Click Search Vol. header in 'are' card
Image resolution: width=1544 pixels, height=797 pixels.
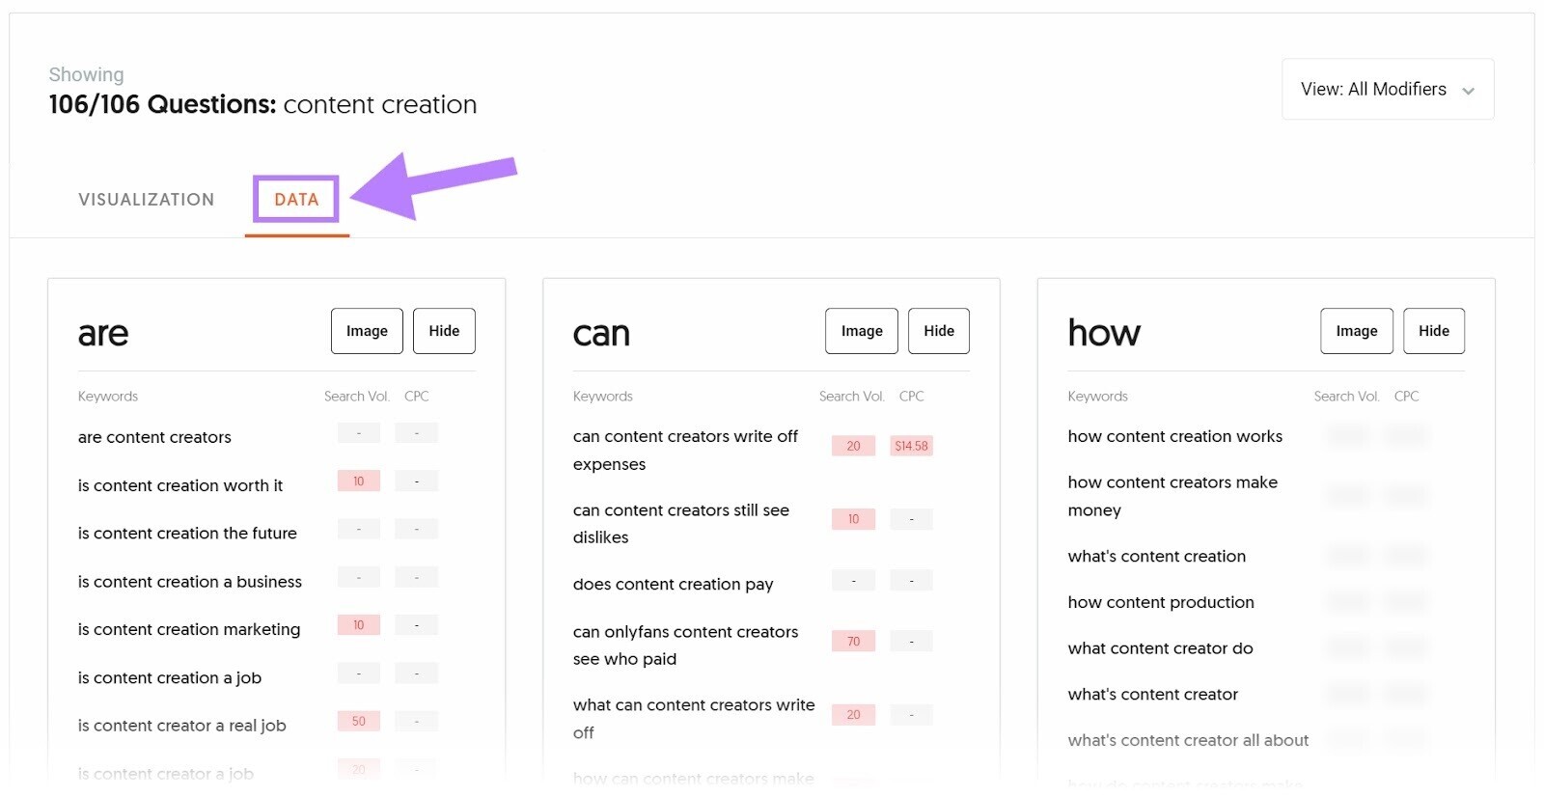click(357, 397)
